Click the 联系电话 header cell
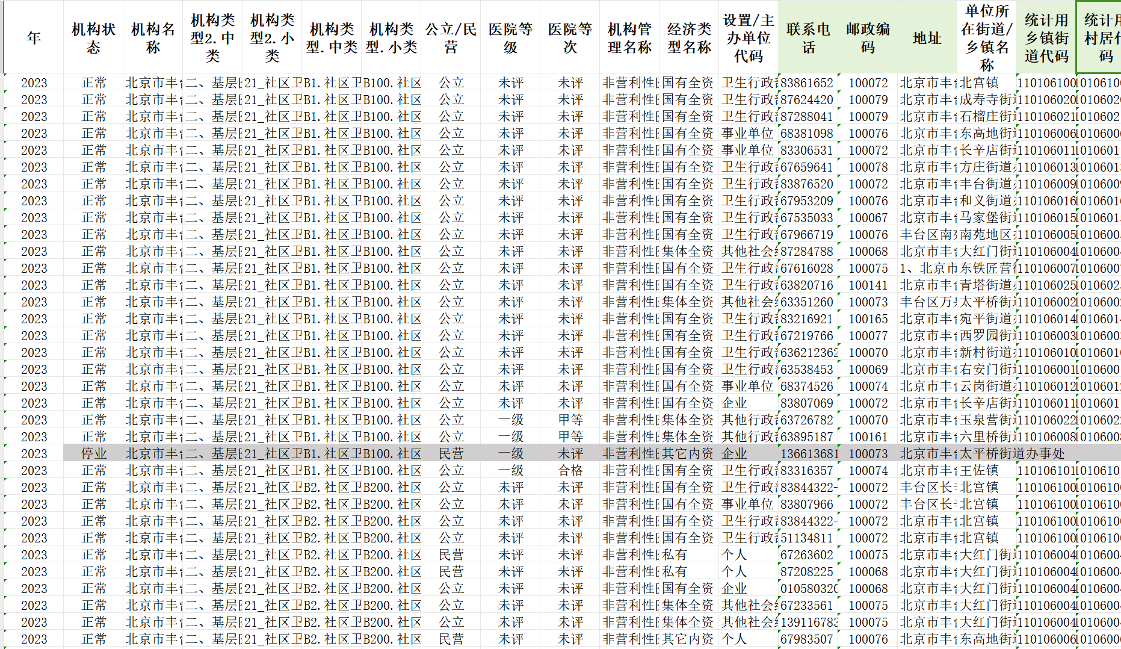Viewport: 1121px width, 649px height. [x=808, y=38]
